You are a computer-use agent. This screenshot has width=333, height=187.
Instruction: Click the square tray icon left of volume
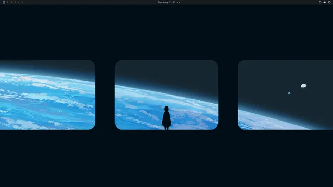tap(320, 2)
